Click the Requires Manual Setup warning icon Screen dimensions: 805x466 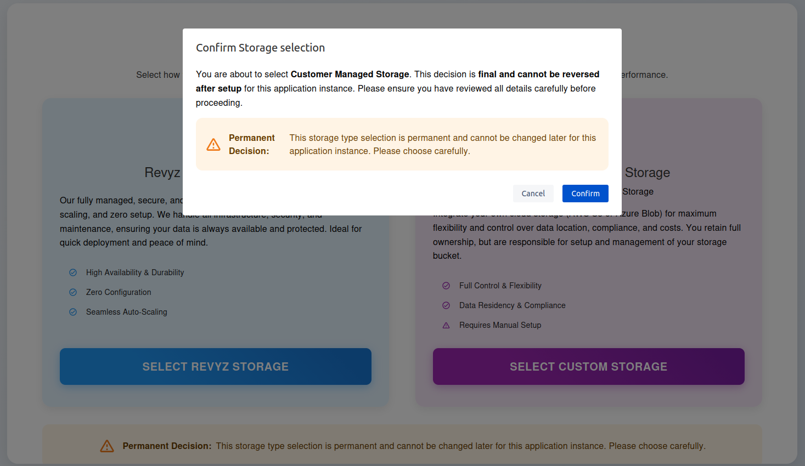[446, 325]
